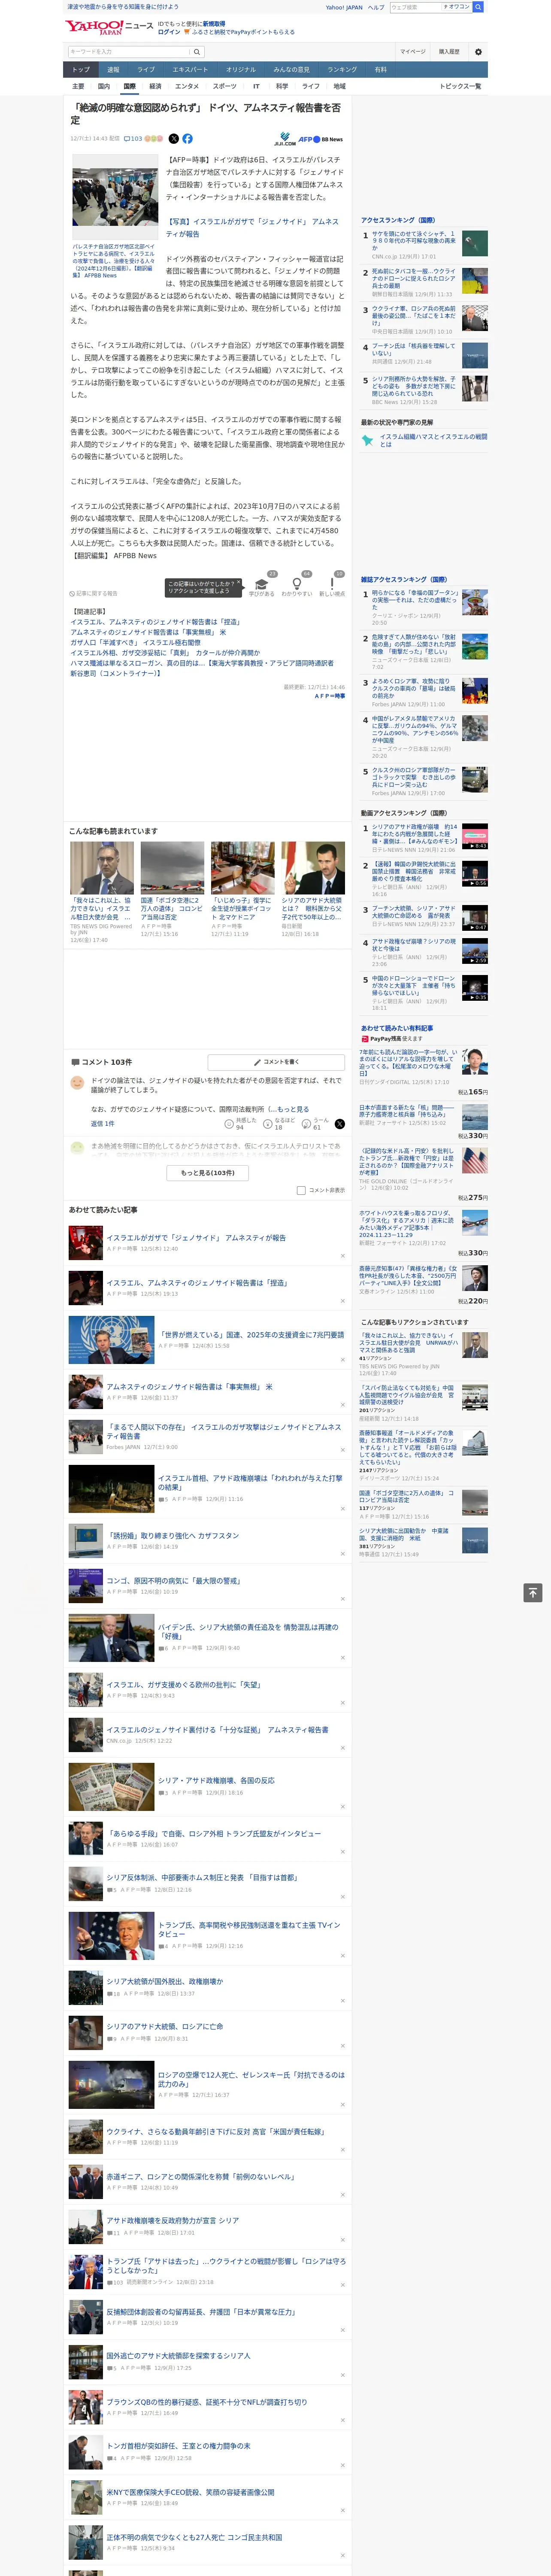Viewport: 551px width, 2576px height.
Task: Click the 学びがある graduation cap reaction
Action: (262, 584)
